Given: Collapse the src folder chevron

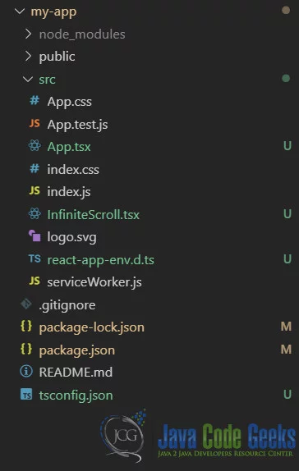Looking at the screenshot, I should coord(28,80).
